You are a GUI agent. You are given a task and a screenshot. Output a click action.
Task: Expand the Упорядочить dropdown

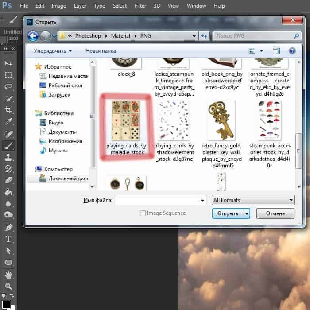pos(53,51)
